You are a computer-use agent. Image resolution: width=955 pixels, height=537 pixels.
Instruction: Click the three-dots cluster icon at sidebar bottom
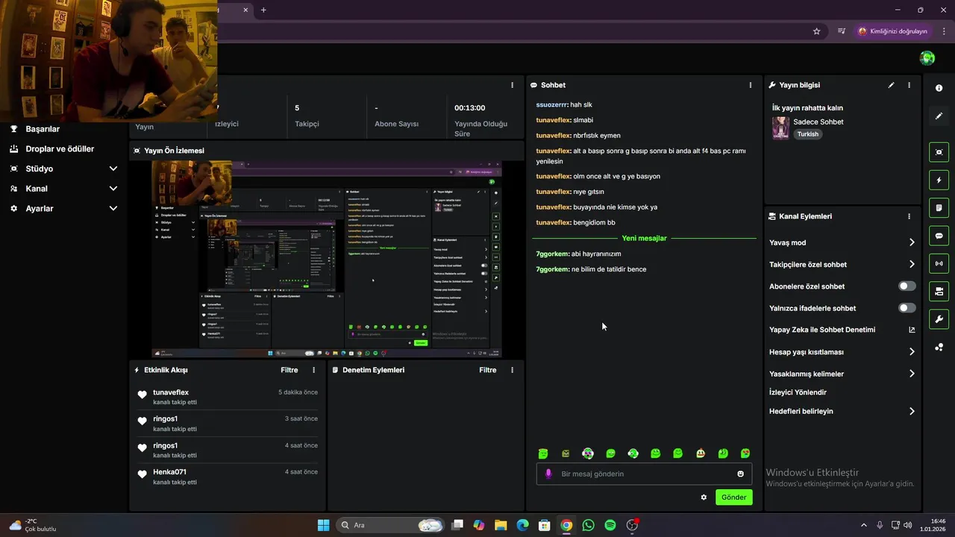point(939,347)
